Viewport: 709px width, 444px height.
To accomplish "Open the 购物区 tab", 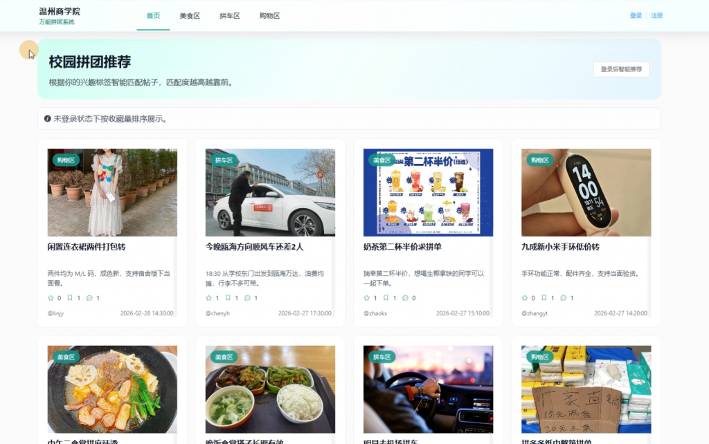I will 269,16.
